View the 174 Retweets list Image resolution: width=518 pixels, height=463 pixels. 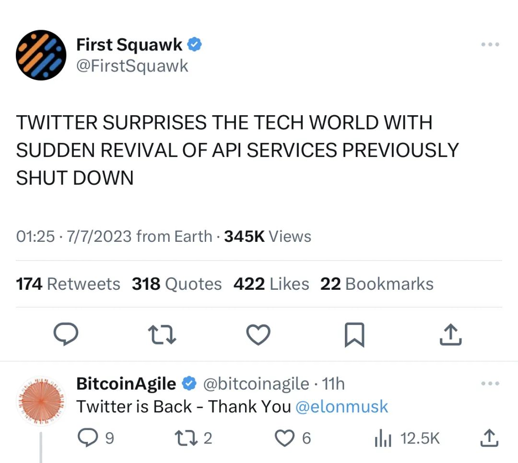(68, 284)
